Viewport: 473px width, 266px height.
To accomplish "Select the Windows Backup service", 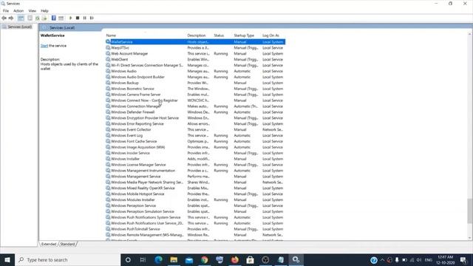I will (195, 83).
